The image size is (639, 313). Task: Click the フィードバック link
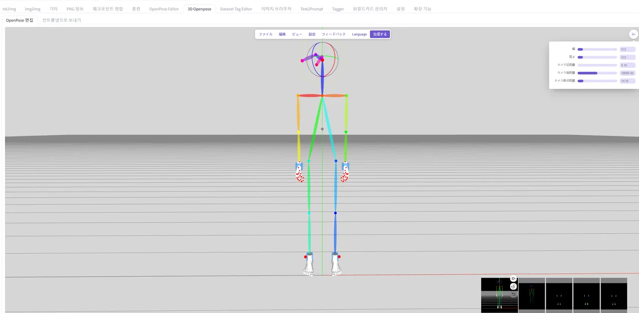(333, 34)
